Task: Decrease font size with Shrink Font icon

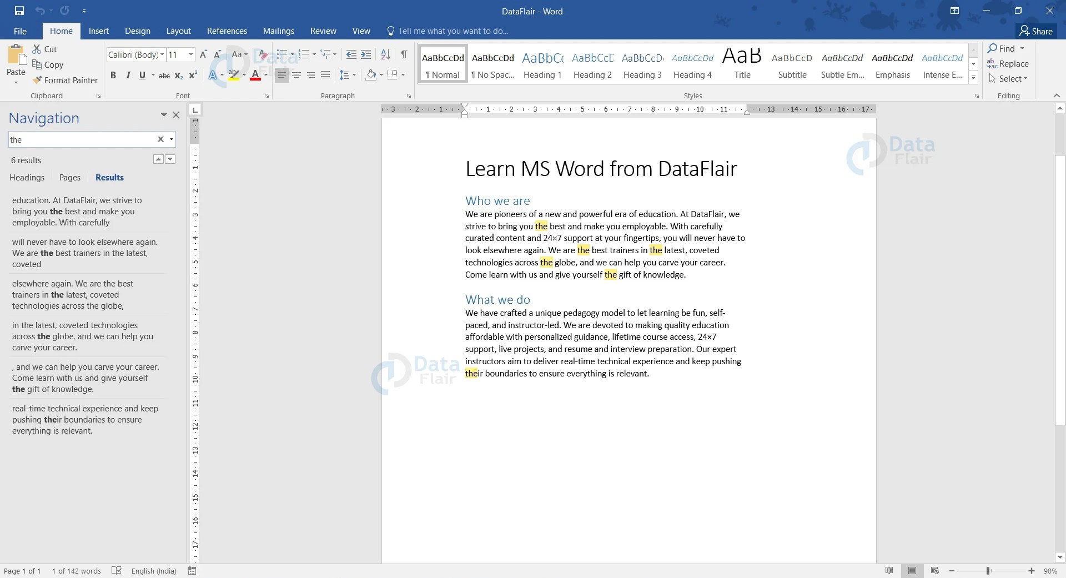Action: pyautogui.click(x=218, y=54)
